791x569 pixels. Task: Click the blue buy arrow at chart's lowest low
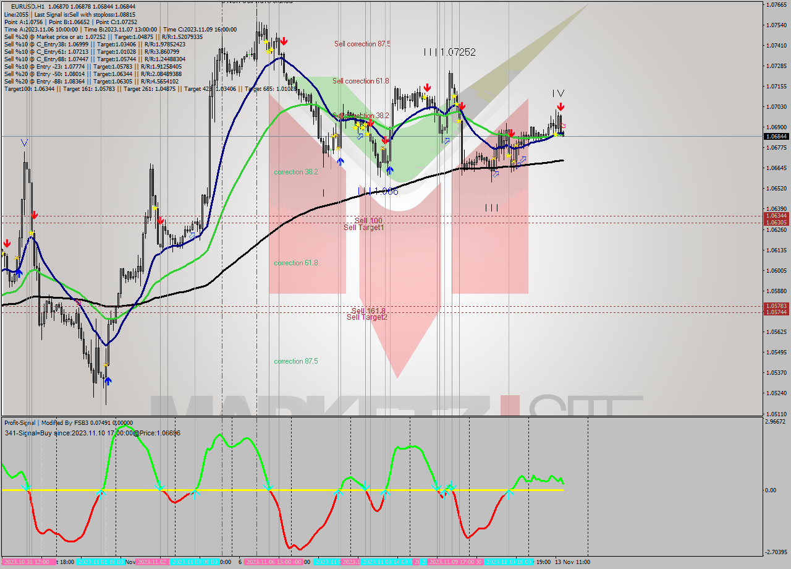[x=108, y=382]
